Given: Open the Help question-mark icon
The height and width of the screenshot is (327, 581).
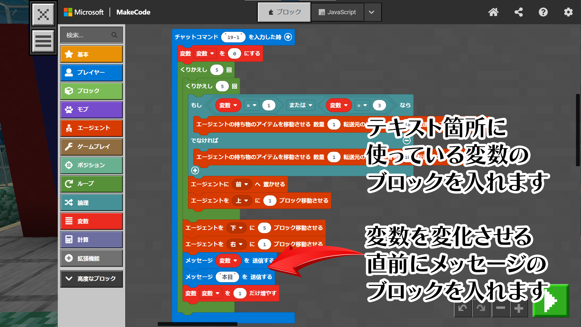Looking at the screenshot, I should click(543, 12).
